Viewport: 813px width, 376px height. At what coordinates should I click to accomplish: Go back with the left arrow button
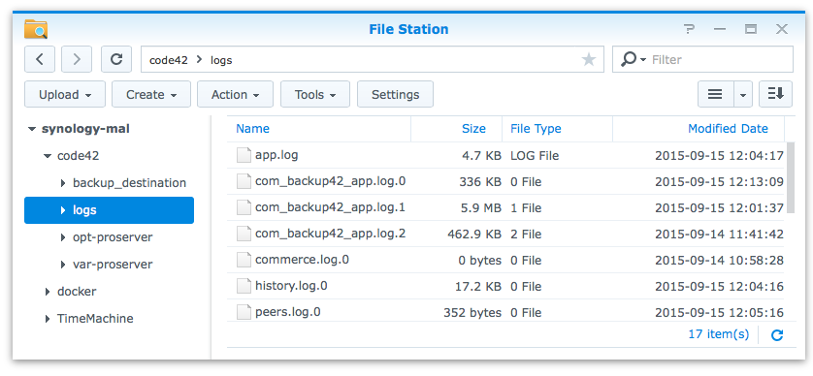(x=40, y=59)
